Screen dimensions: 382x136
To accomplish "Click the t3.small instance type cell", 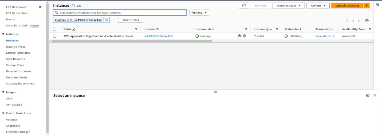I will (259, 36).
